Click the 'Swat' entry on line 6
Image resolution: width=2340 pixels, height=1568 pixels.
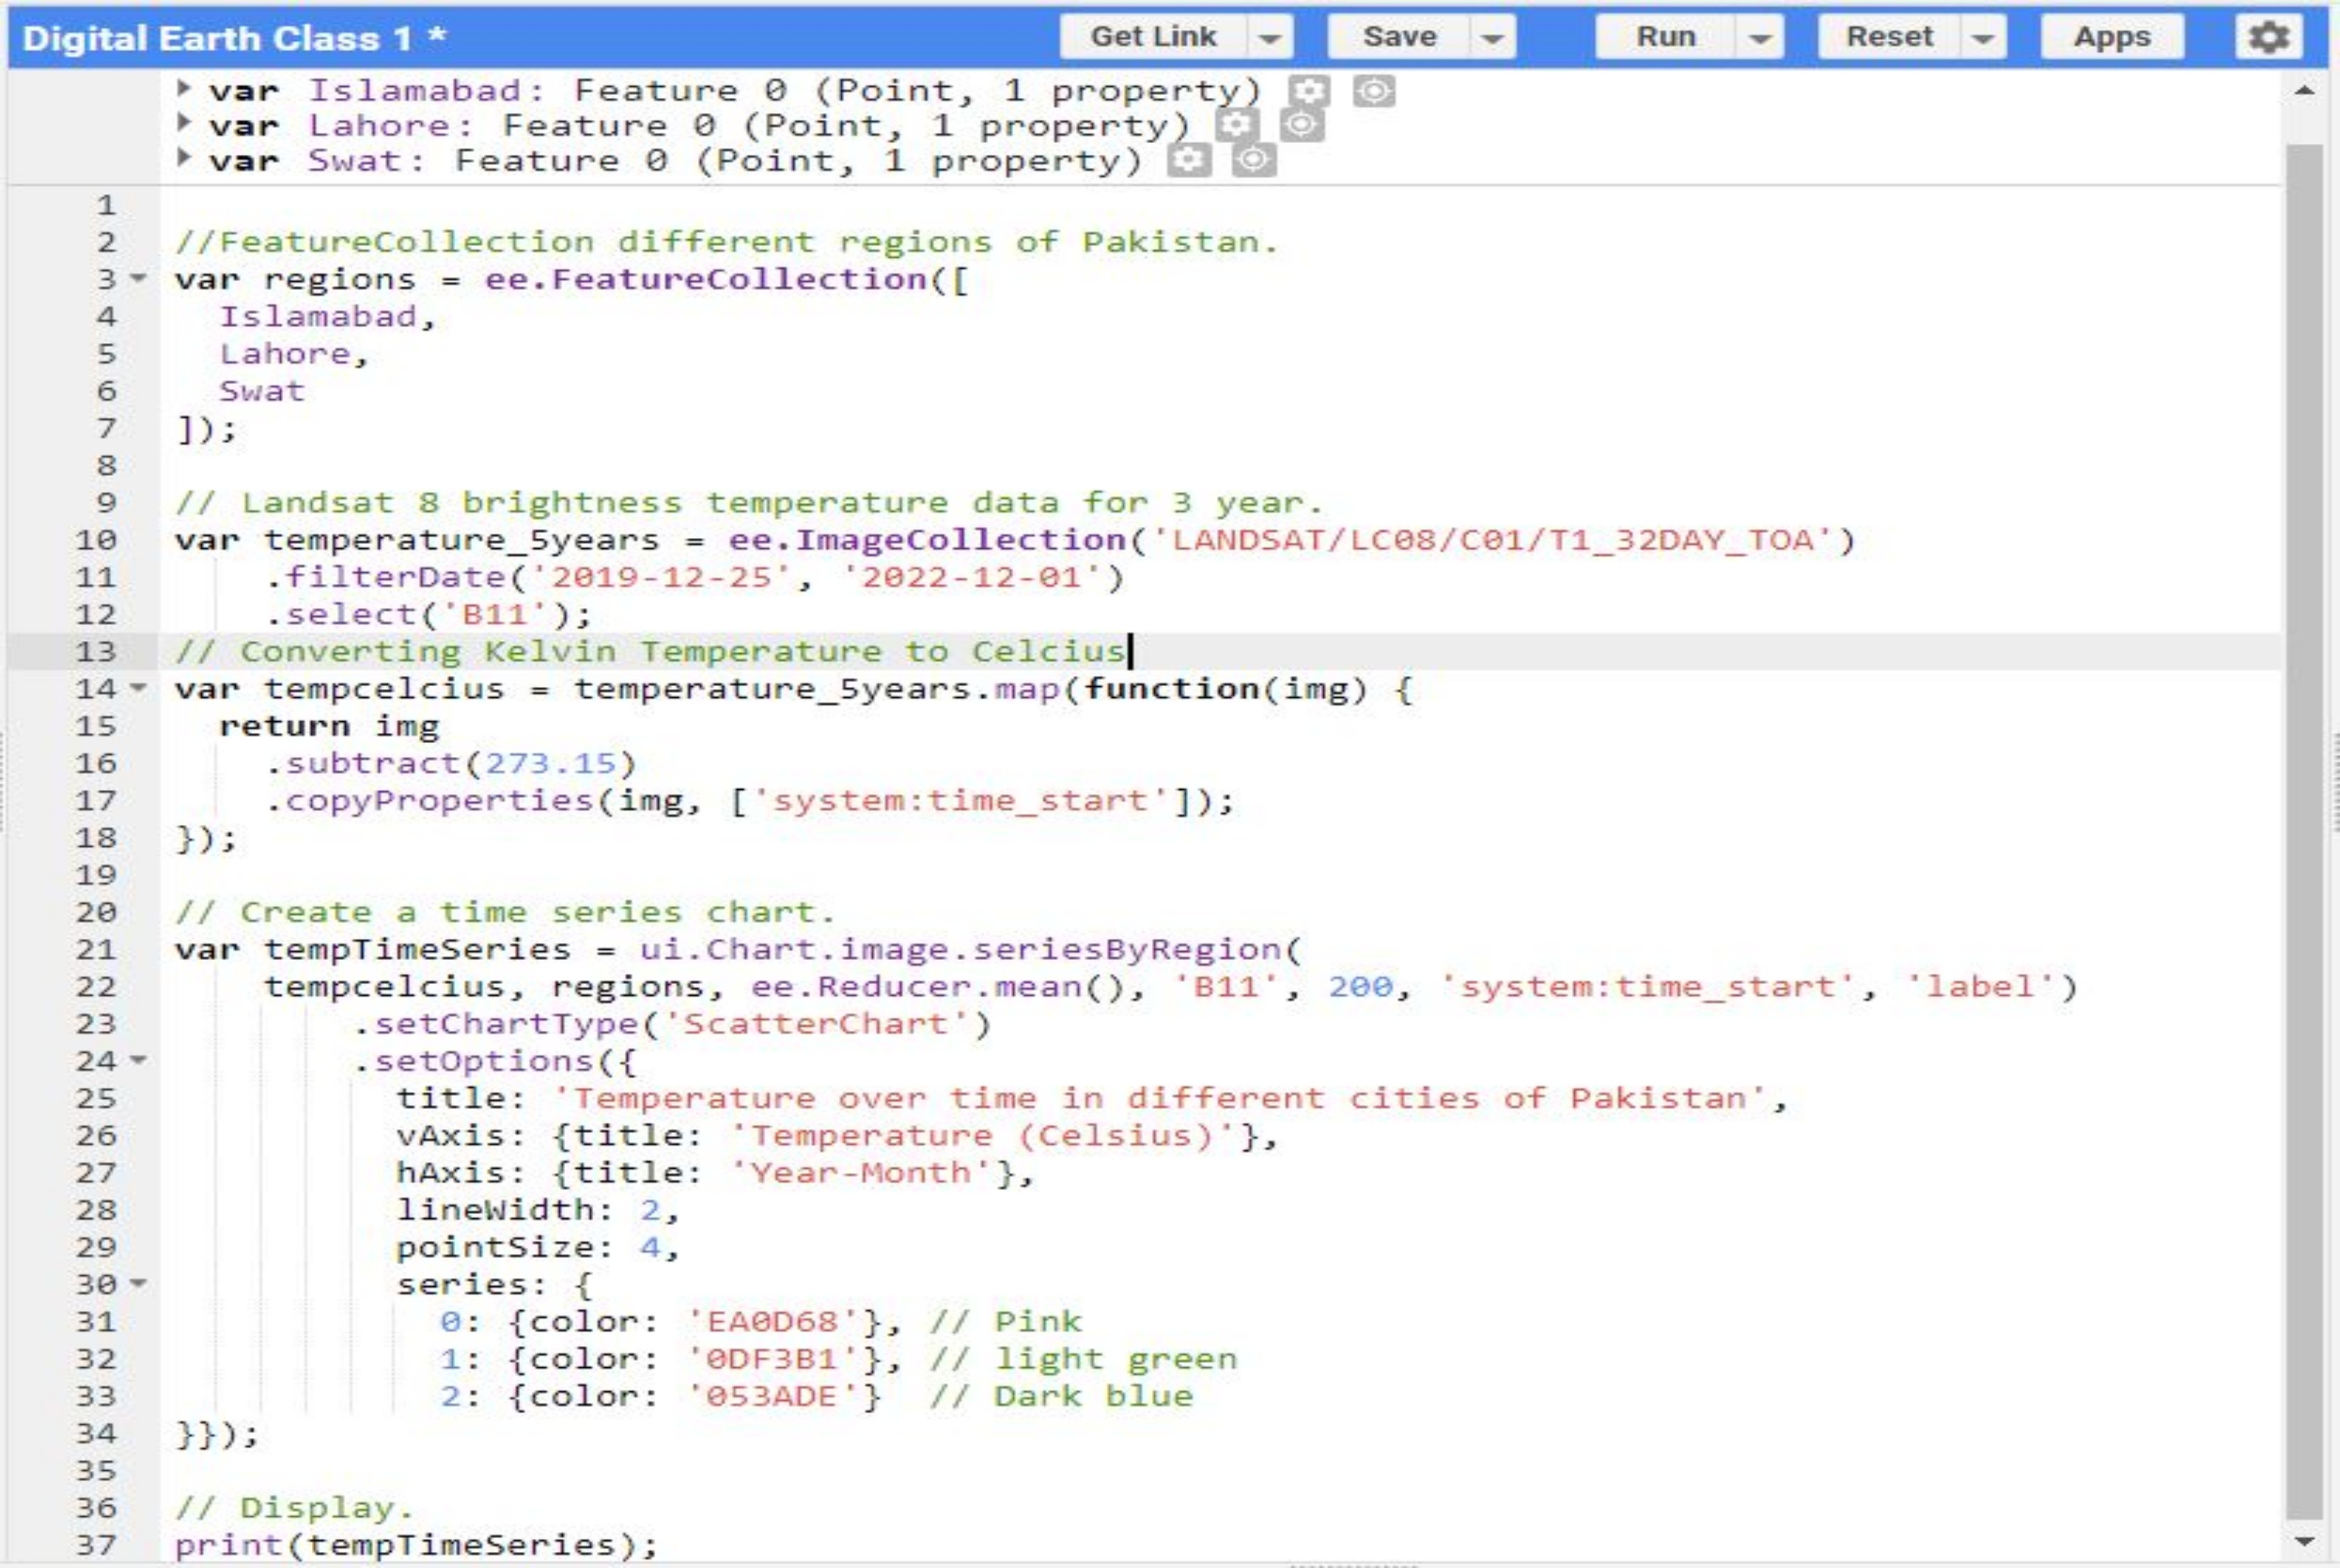click(261, 391)
